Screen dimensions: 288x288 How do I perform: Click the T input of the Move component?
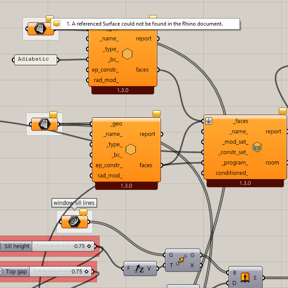[171, 266]
